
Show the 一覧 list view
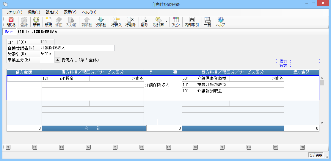click(207, 22)
